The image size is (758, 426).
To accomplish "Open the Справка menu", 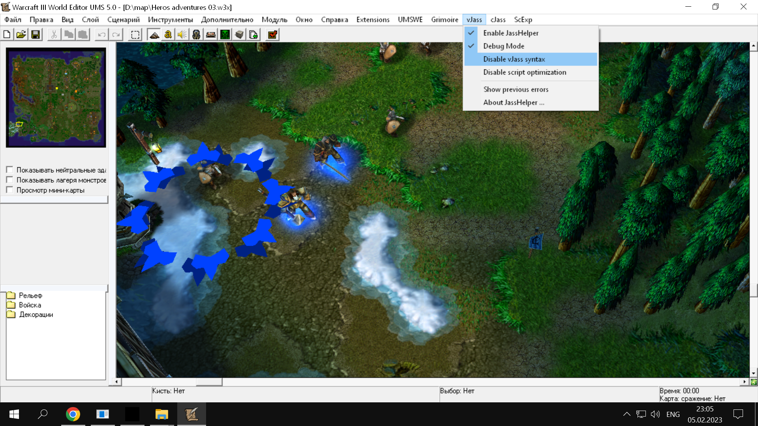I will click(x=334, y=20).
